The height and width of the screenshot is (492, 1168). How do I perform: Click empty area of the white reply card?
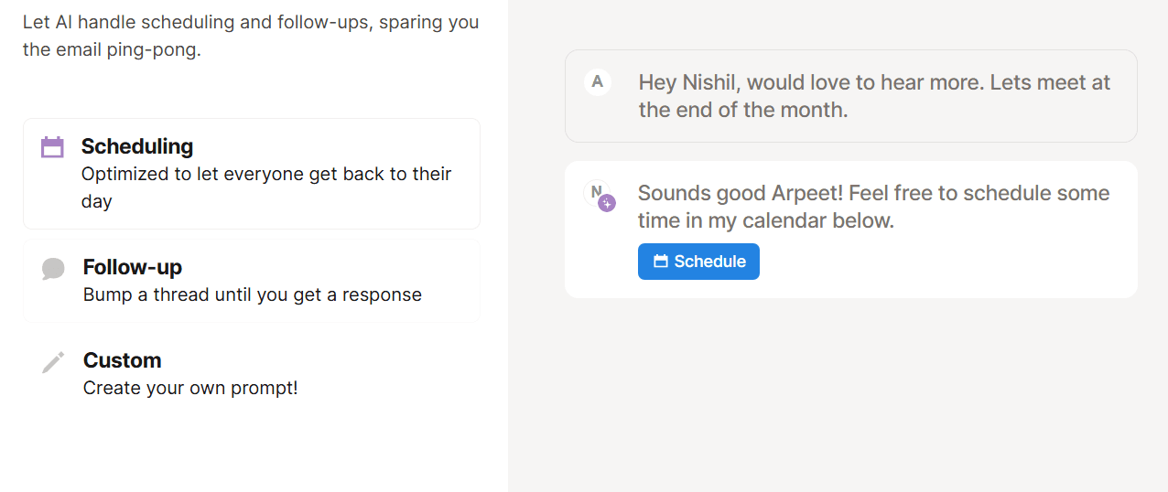click(x=952, y=265)
